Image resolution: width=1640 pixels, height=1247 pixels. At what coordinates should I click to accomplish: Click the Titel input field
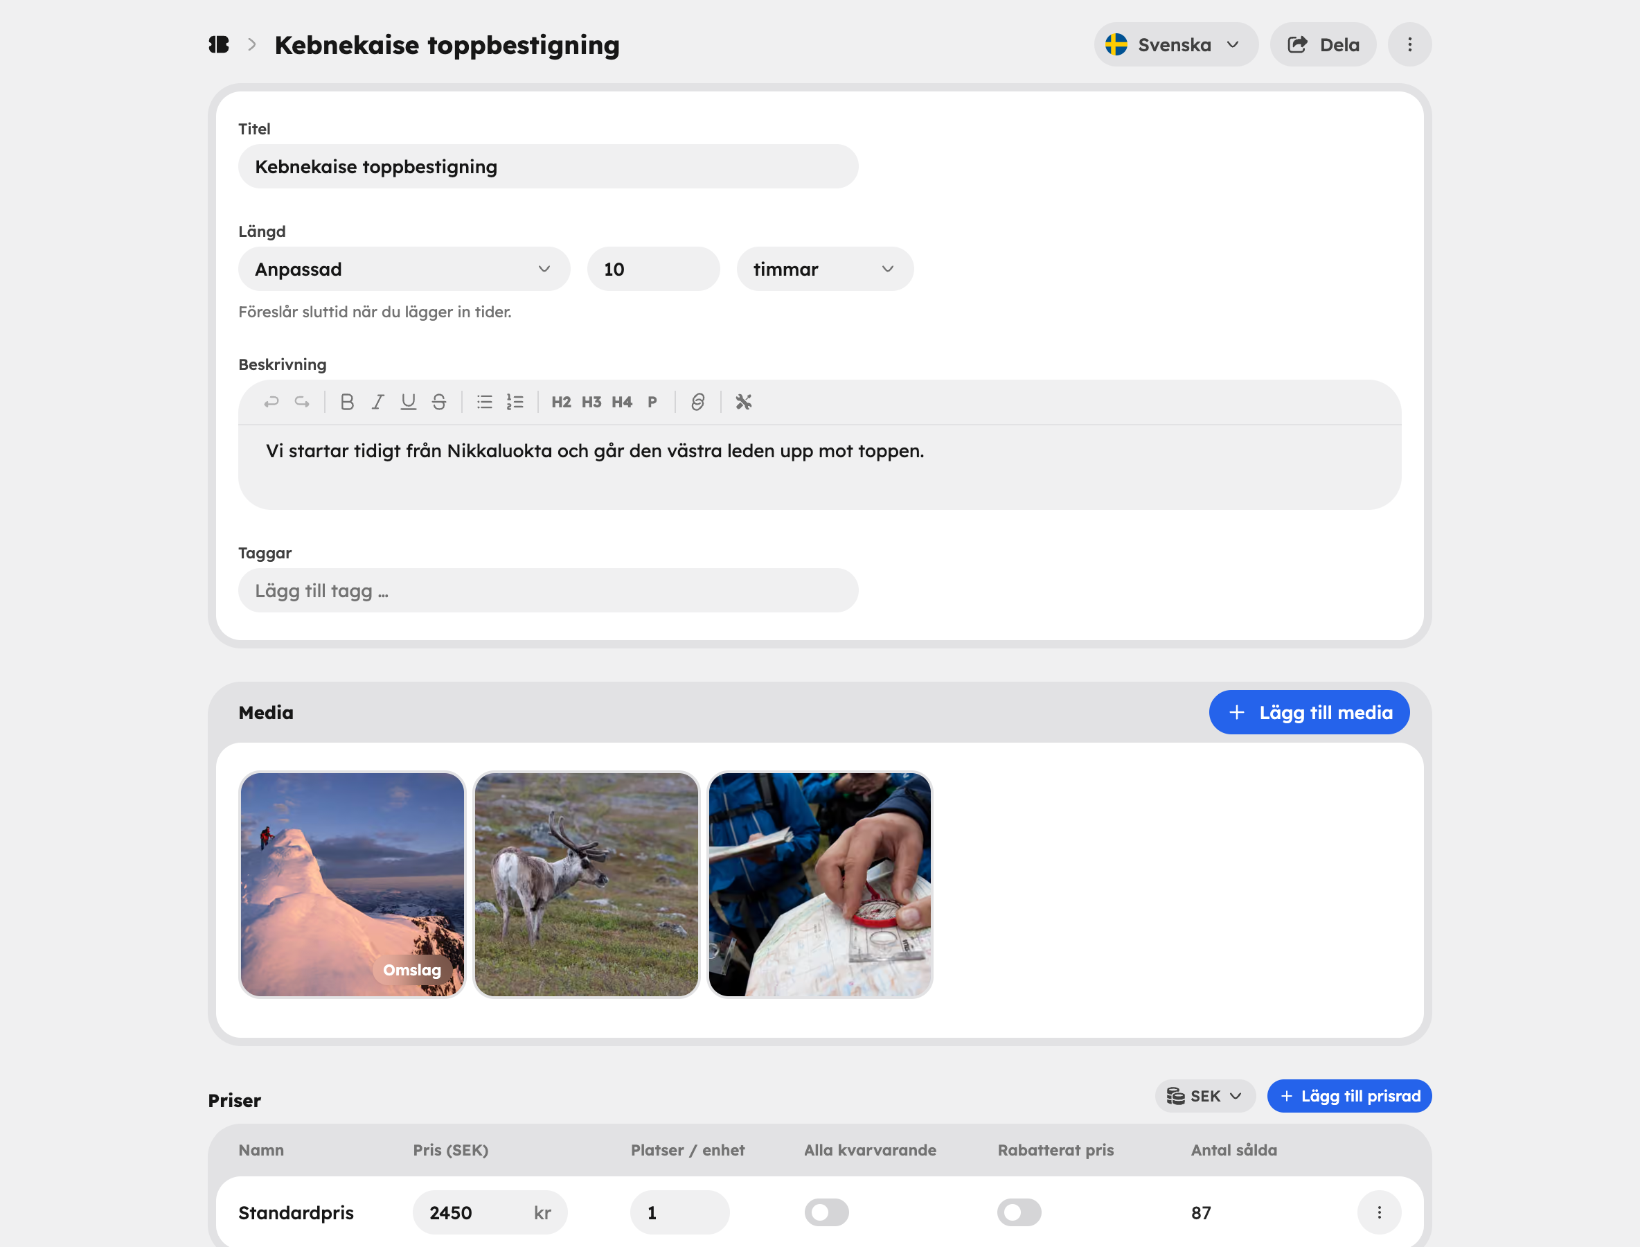(549, 166)
